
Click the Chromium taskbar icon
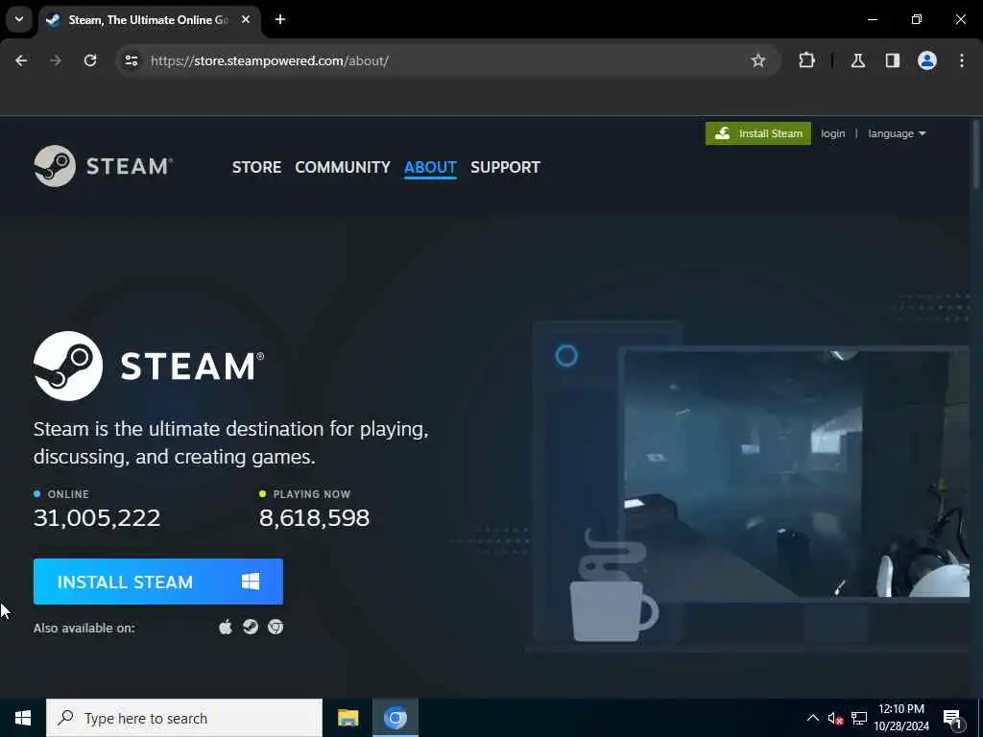point(396,718)
